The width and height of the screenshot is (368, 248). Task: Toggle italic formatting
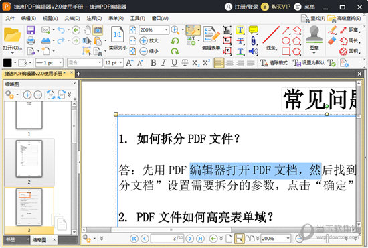[x=163, y=63]
